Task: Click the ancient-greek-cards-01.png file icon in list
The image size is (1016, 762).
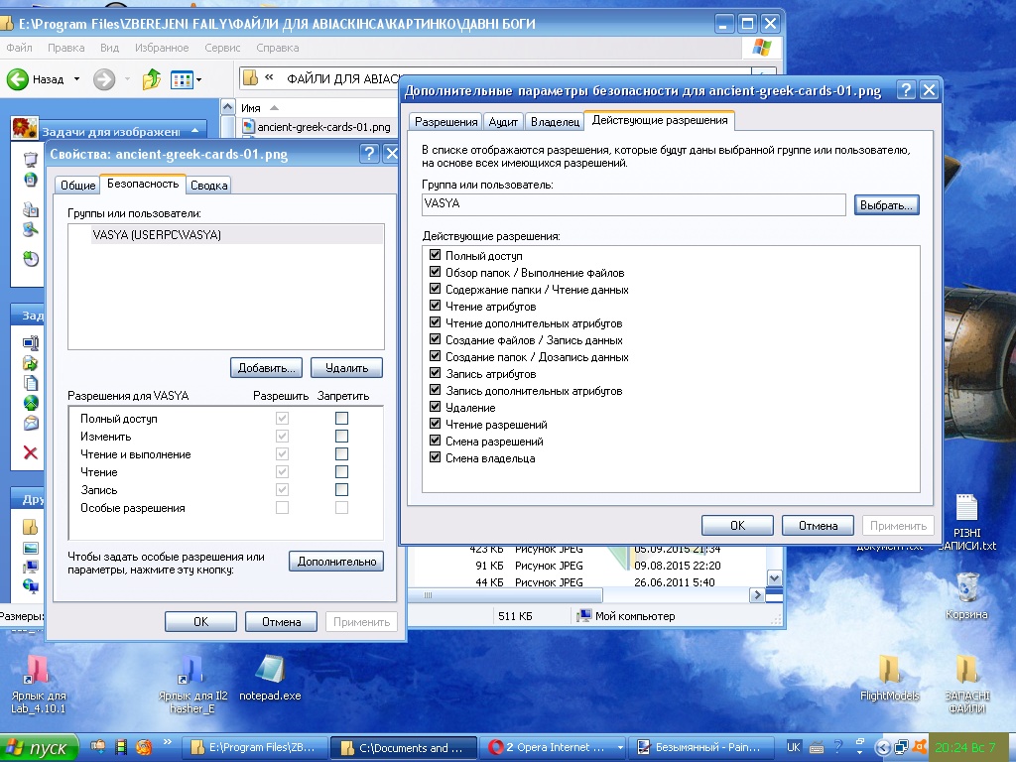Action: click(x=248, y=126)
